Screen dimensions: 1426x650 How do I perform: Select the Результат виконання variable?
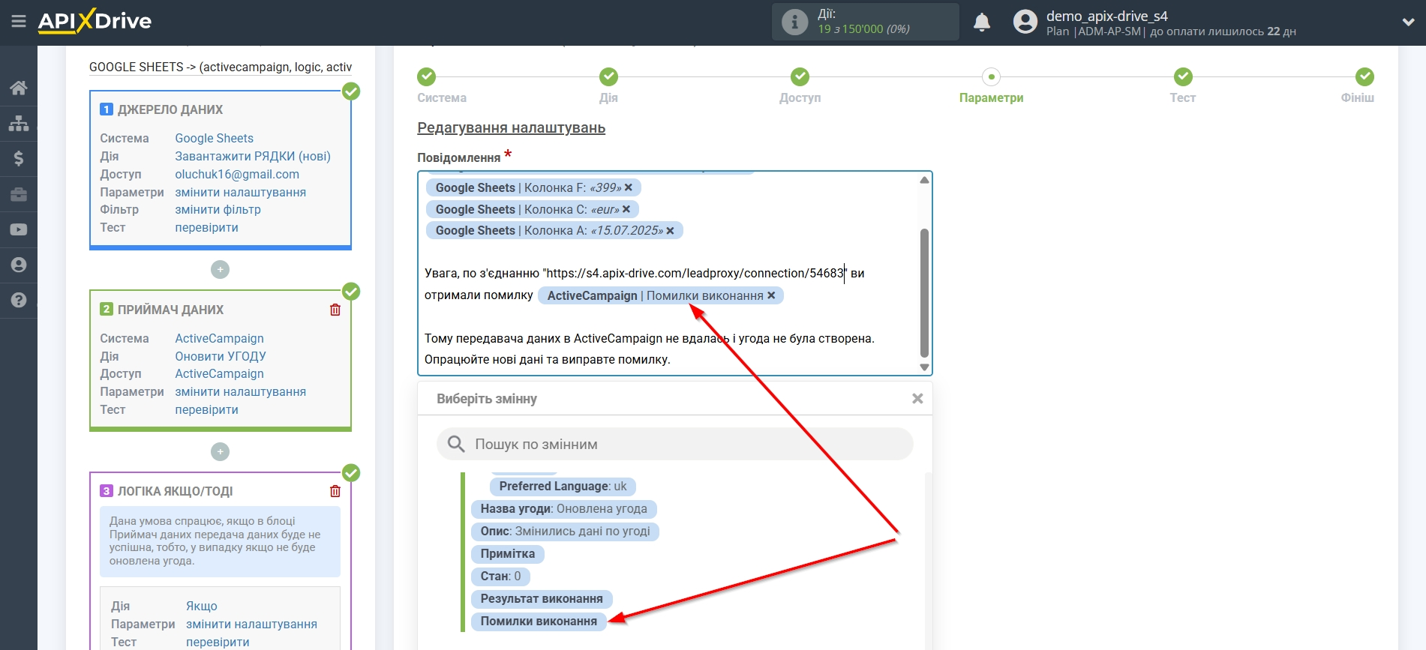click(542, 598)
